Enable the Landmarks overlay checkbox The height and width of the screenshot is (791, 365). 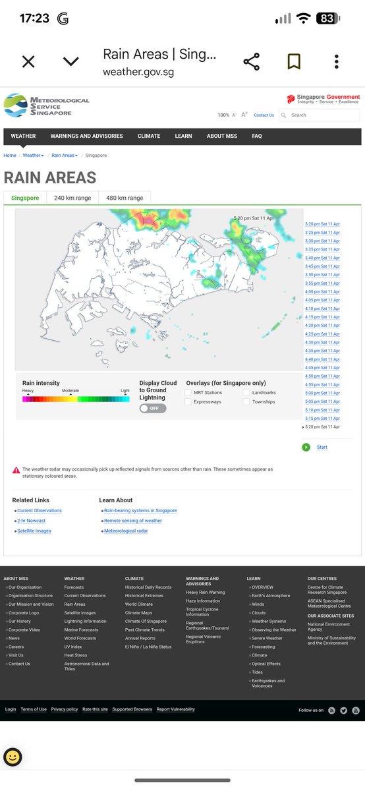pyautogui.click(x=246, y=393)
